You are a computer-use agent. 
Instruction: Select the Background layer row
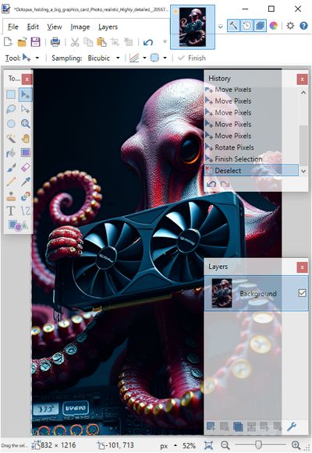click(256, 293)
